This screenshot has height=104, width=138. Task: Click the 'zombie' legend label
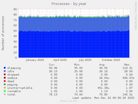(x=12, y=78)
